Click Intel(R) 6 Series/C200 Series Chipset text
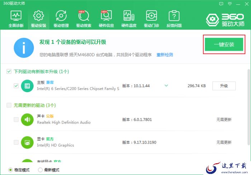Screen dimensions: 251x175 click(x=78, y=89)
